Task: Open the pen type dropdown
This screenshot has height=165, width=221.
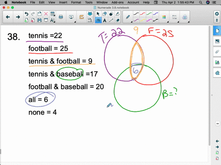Action: 128,17
